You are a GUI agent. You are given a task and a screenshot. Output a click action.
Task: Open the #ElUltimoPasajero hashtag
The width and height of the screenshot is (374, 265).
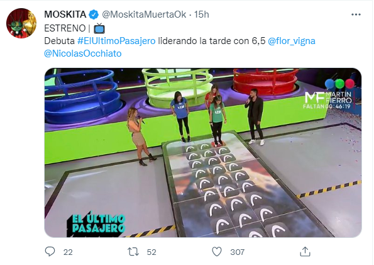pyautogui.click(x=116, y=41)
